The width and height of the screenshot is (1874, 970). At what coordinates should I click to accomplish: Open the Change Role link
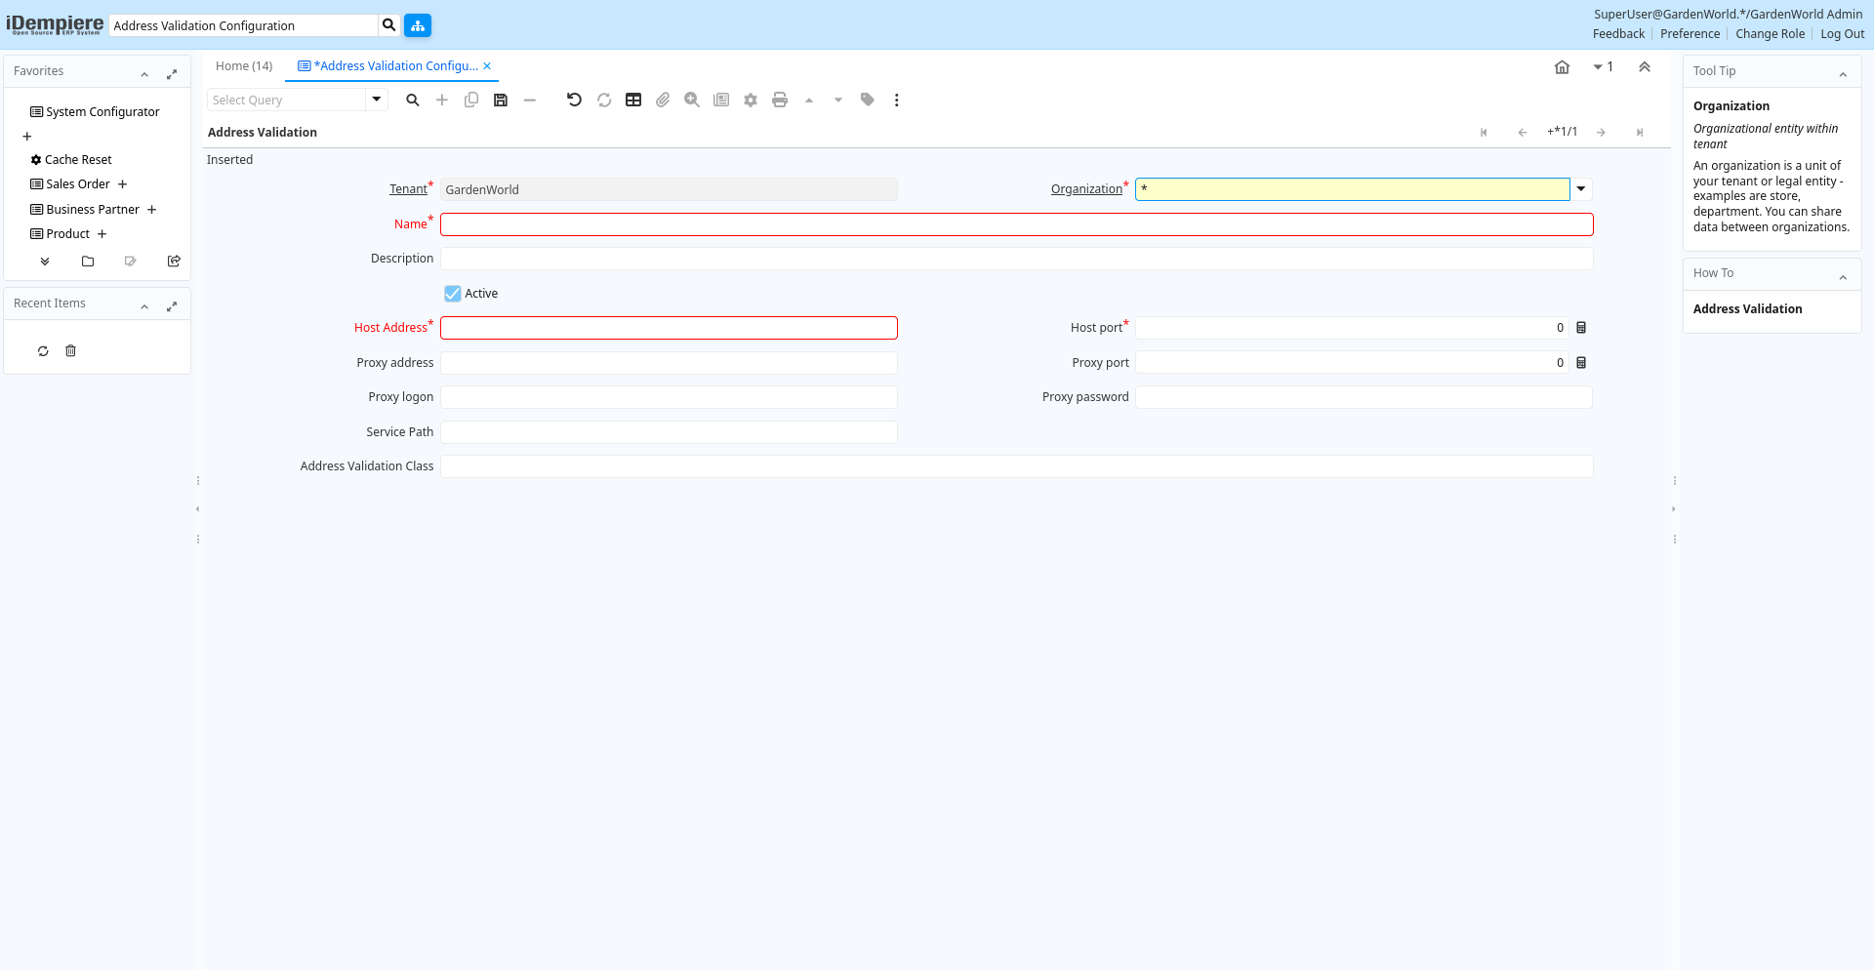coord(1770,34)
